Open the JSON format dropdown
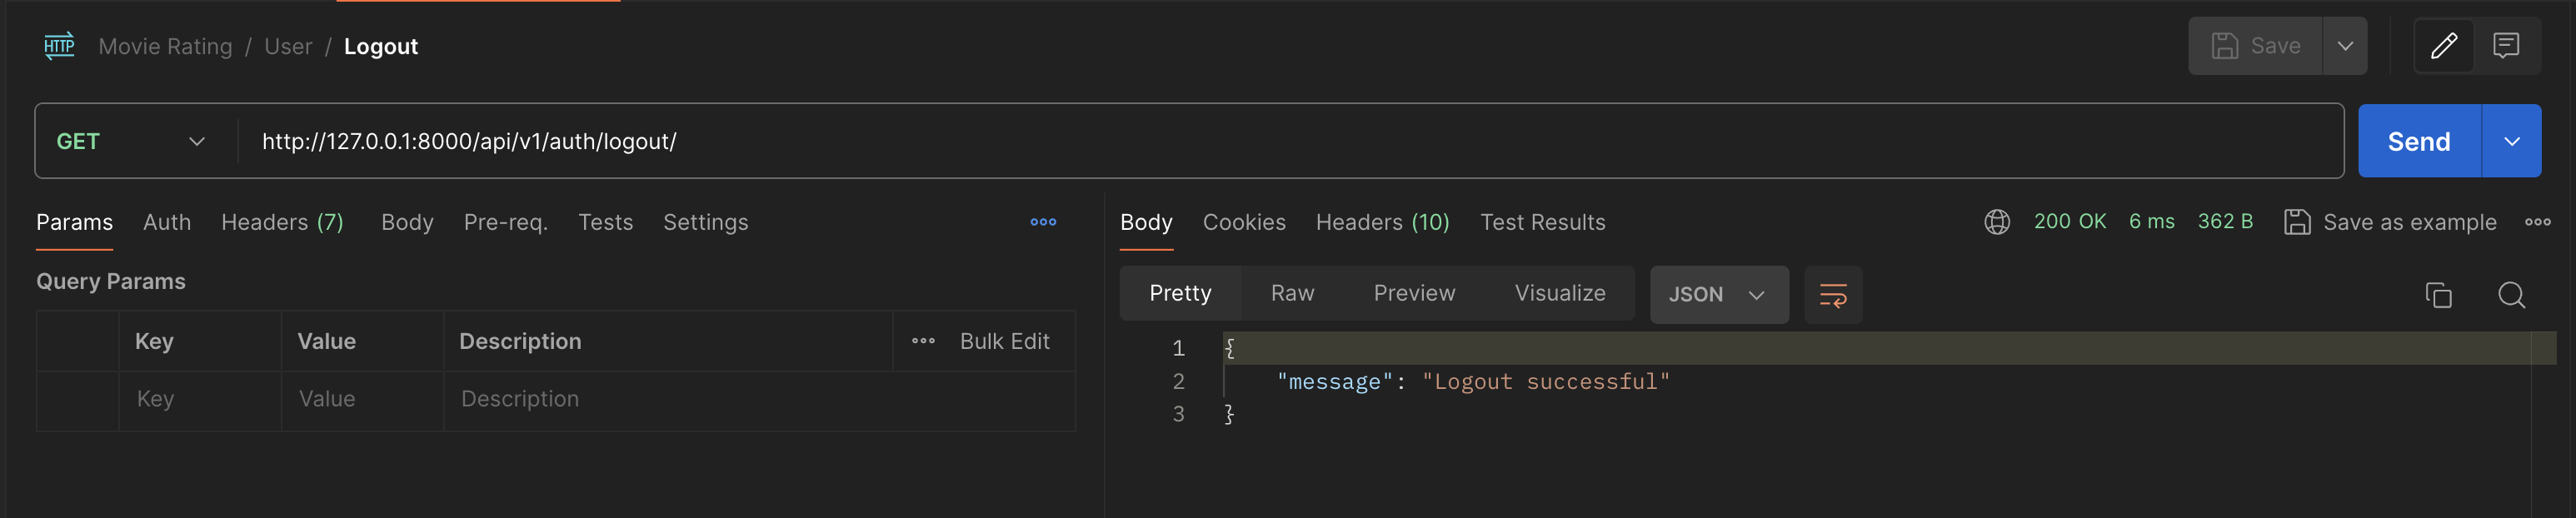The height and width of the screenshot is (518, 2576). coord(1717,295)
